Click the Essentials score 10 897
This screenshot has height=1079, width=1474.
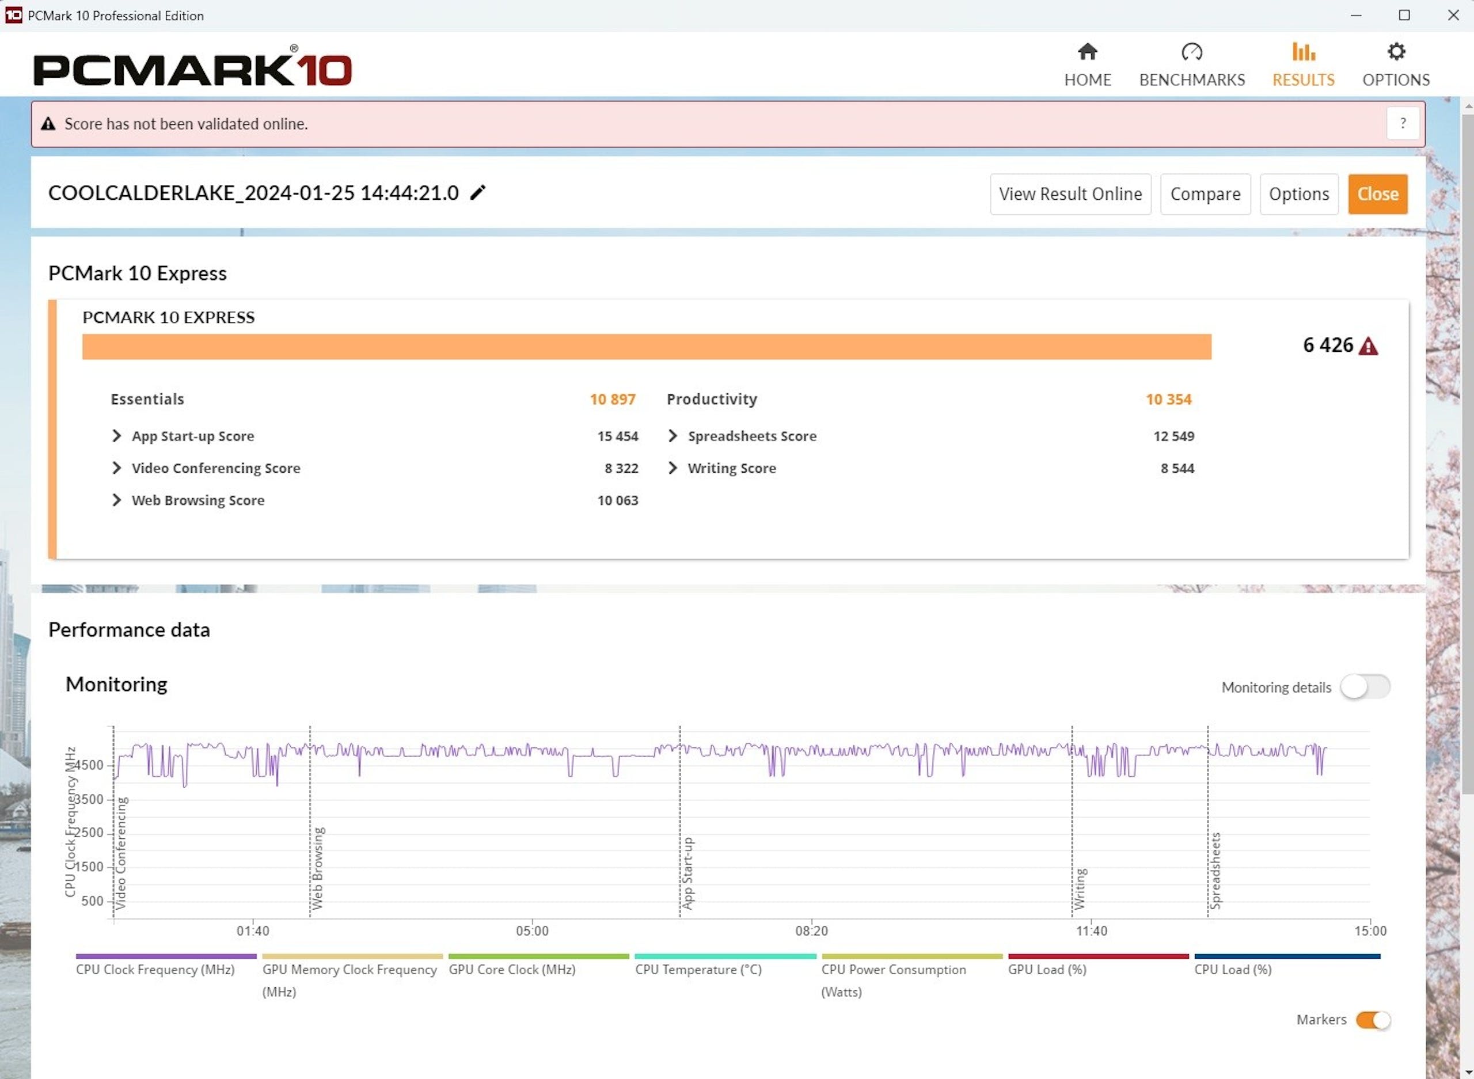(x=613, y=399)
